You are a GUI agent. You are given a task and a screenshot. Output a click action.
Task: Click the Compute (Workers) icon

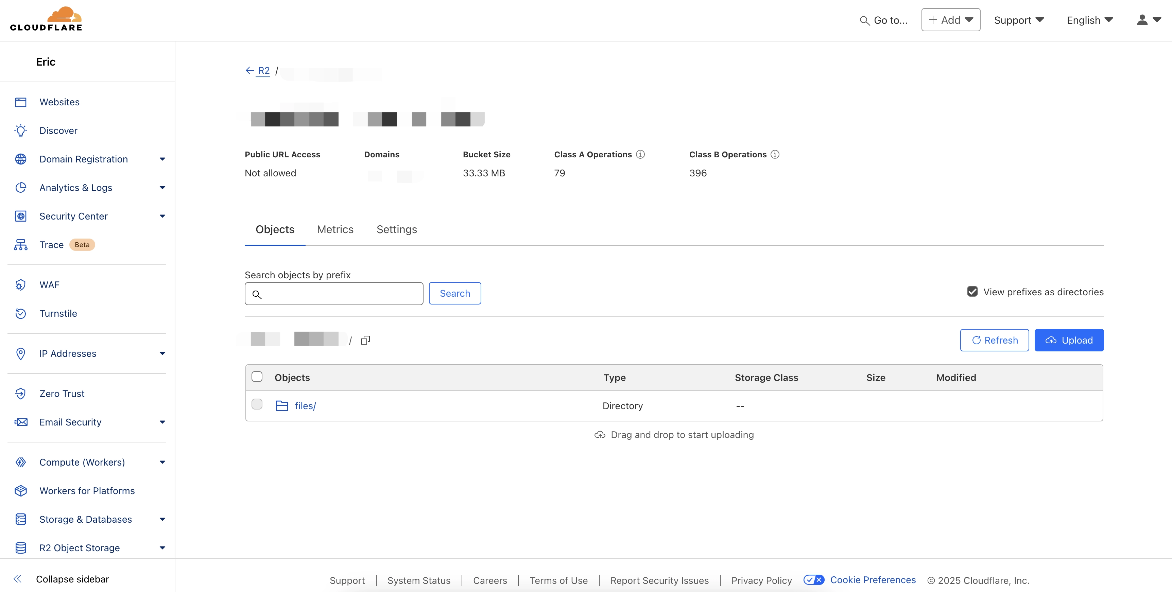tap(21, 462)
